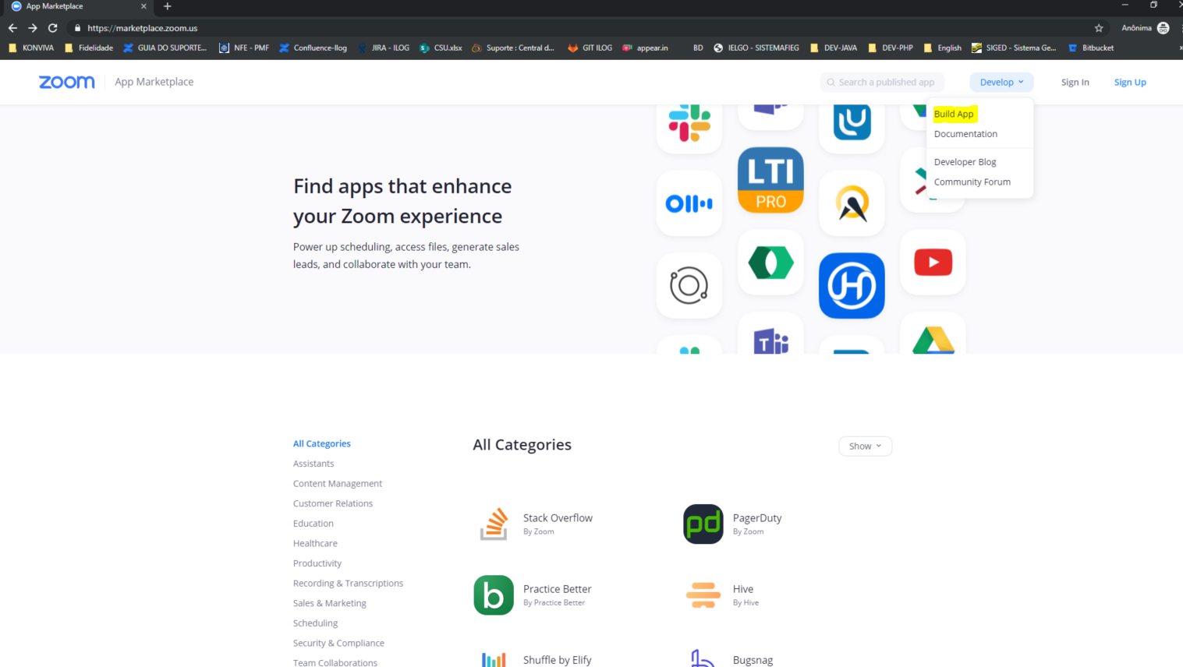Open the Shuffle by Elify logo
The image size is (1183, 667).
coord(494,659)
